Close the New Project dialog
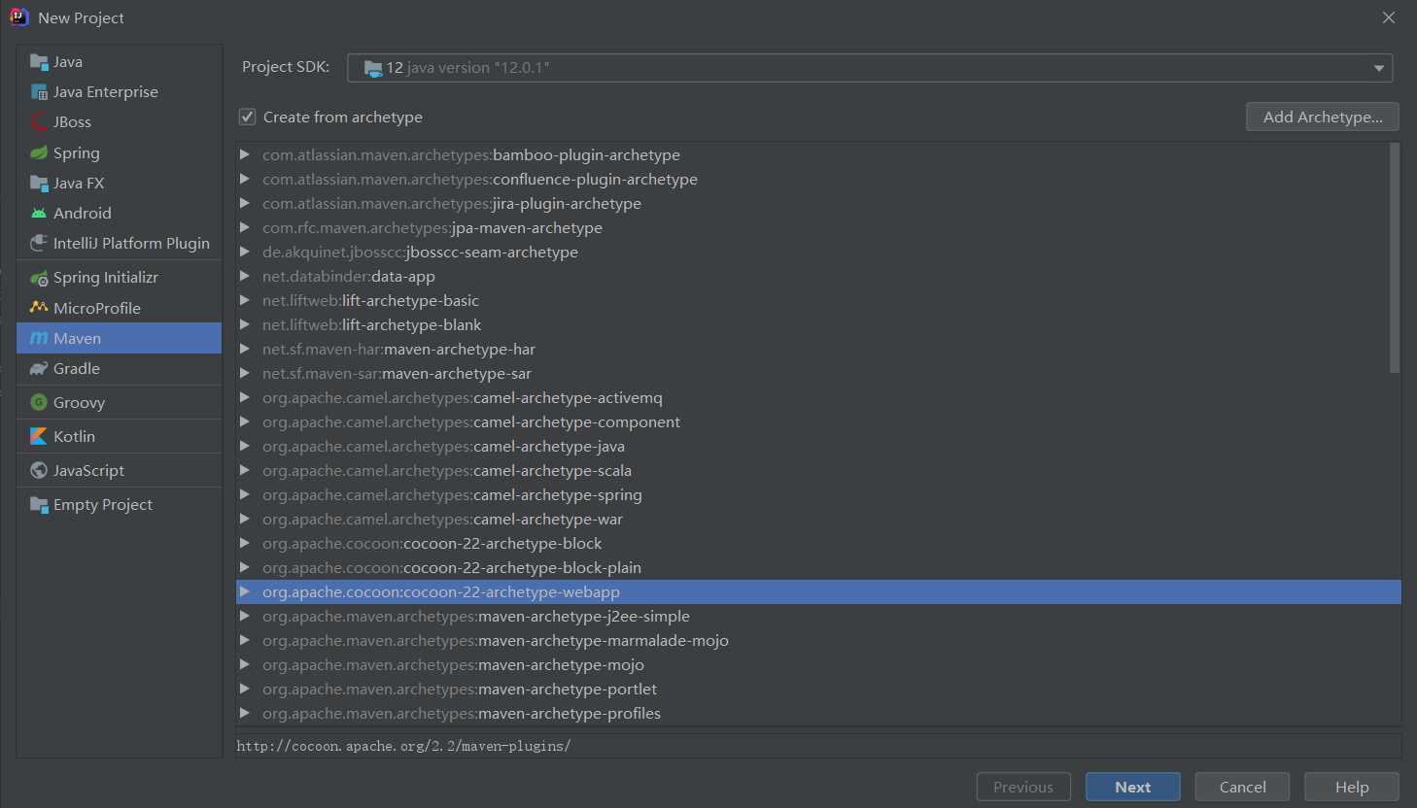The image size is (1417, 808). tap(1389, 17)
